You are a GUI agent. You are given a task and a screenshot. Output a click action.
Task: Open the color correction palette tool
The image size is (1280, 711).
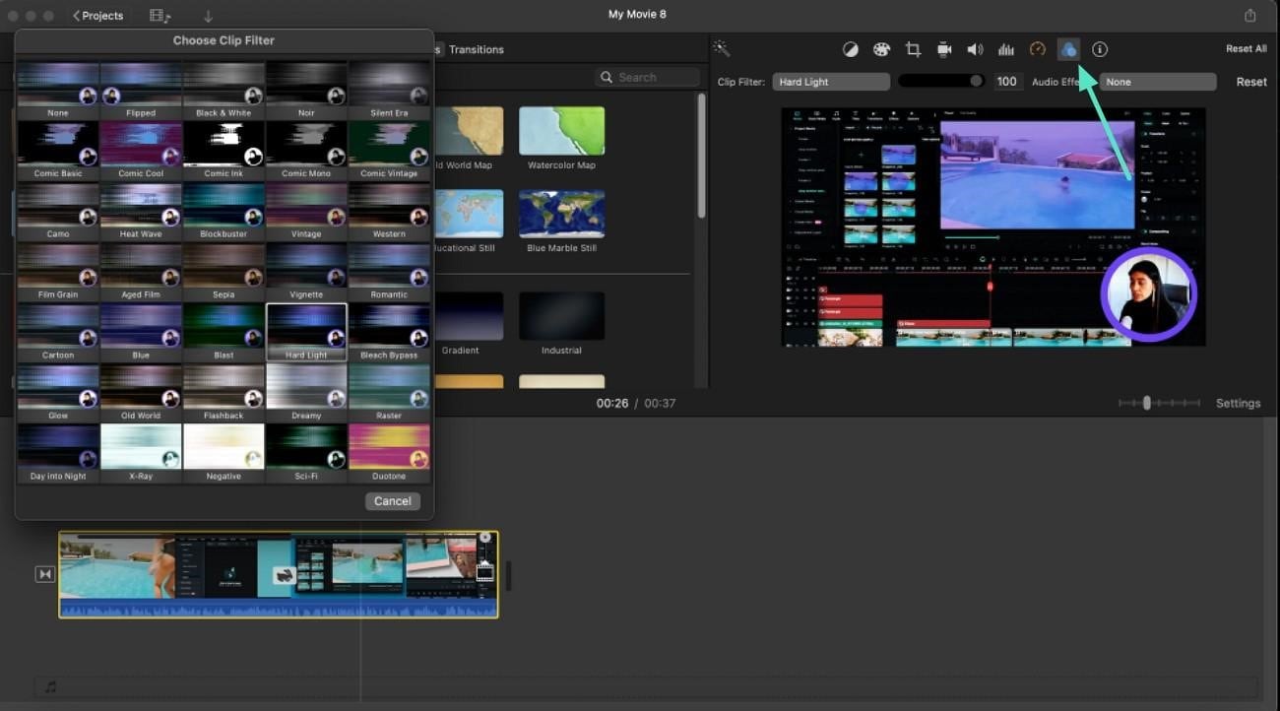(x=881, y=49)
